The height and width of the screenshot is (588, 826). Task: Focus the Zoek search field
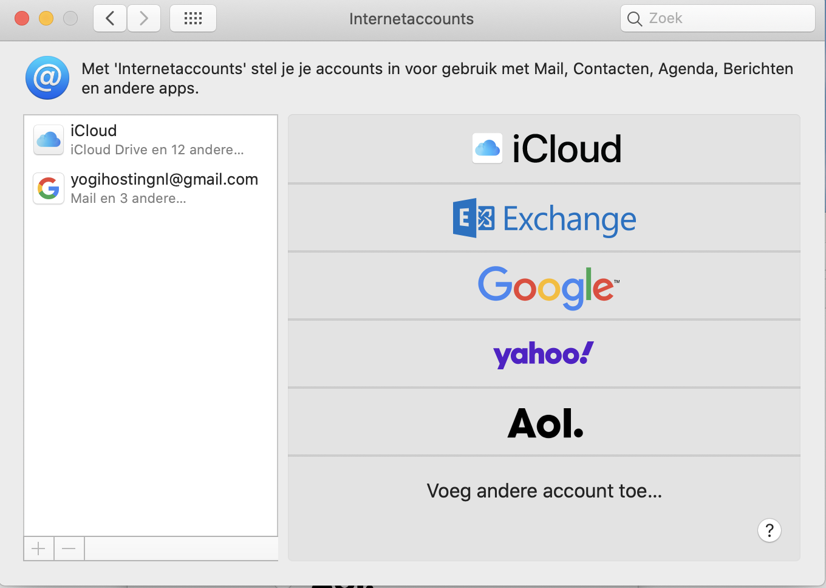pyautogui.click(x=717, y=18)
